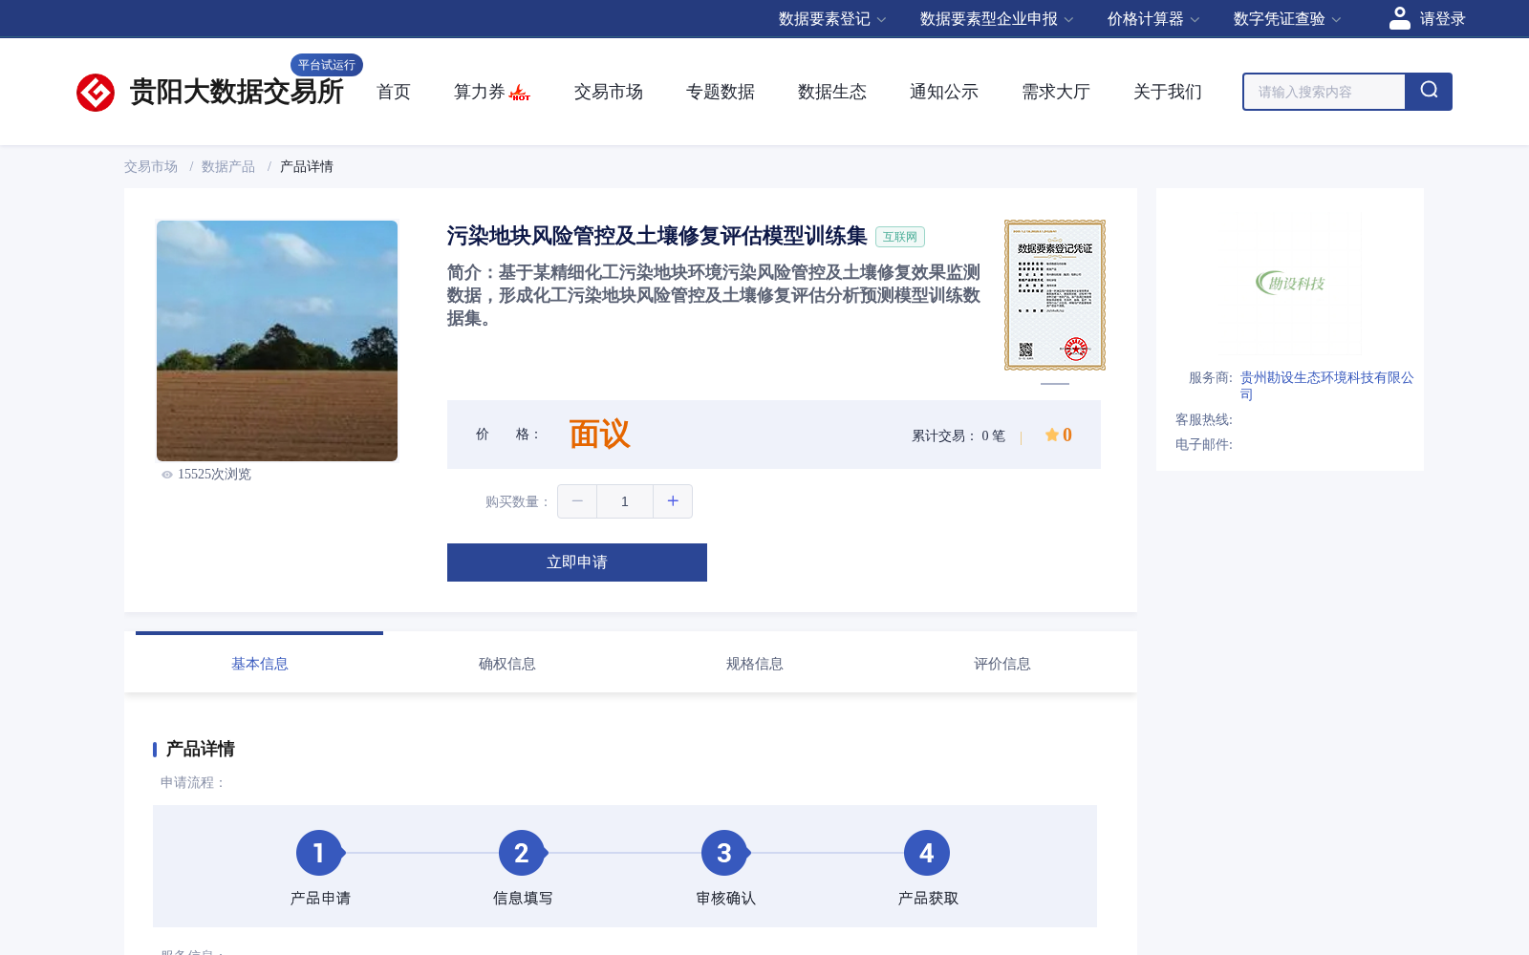Open provider link 贵州勘设生态环境科技有限公司

(x=1327, y=386)
